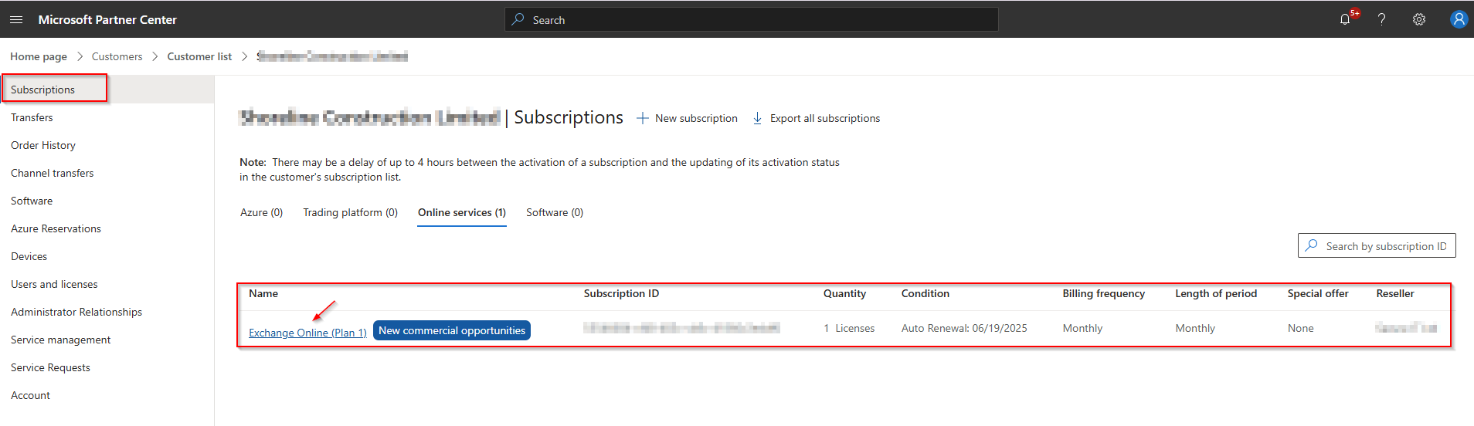This screenshot has height=426, width=1474.
Task: Click the blurred subscription ID value
Action: tap(681, 328)
